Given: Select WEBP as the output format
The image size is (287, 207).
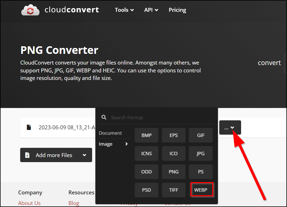Looking at the screenshot, I should pyautogui.click(x=200, y=190).
